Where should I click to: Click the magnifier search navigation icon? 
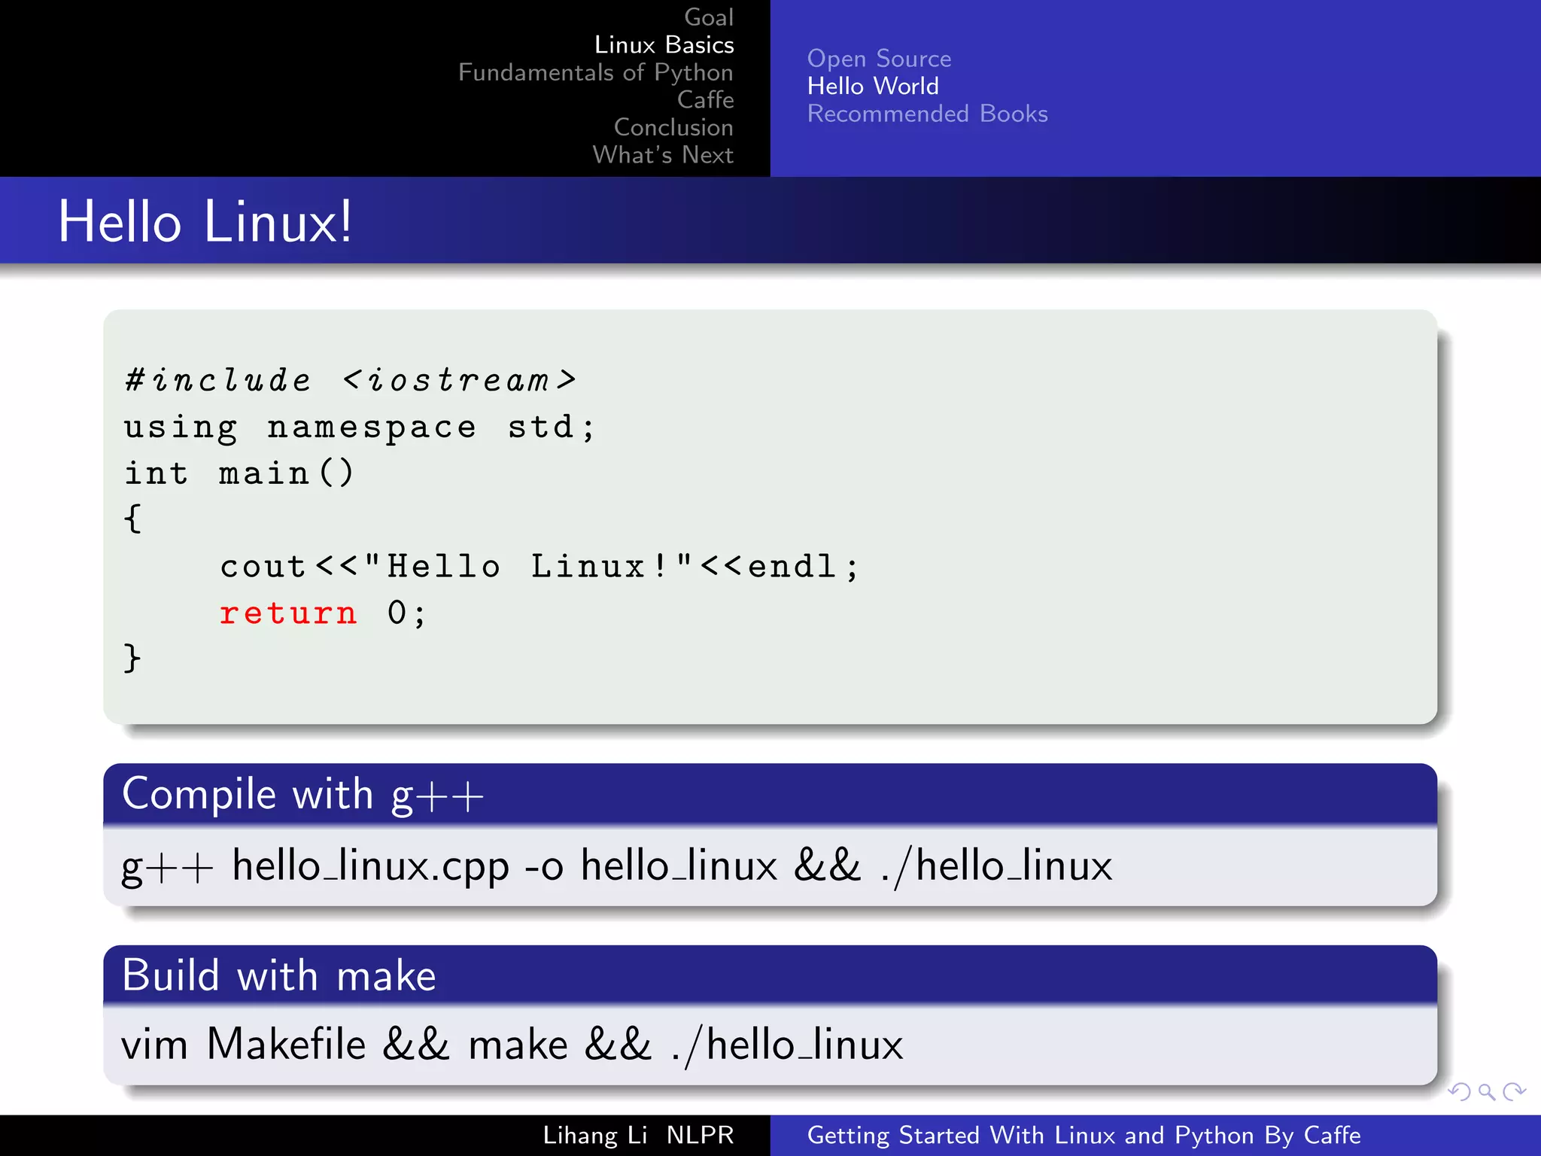[x=1487, y=1091]
